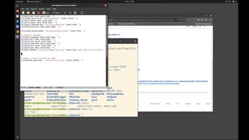Open the Options menu in Emacs
Screen dimensions: 249x140
click(x=34, y=9)
